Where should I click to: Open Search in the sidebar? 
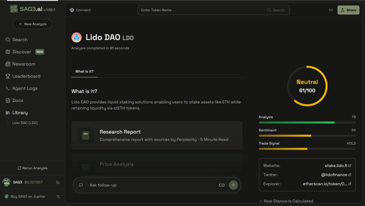(17, 40)
